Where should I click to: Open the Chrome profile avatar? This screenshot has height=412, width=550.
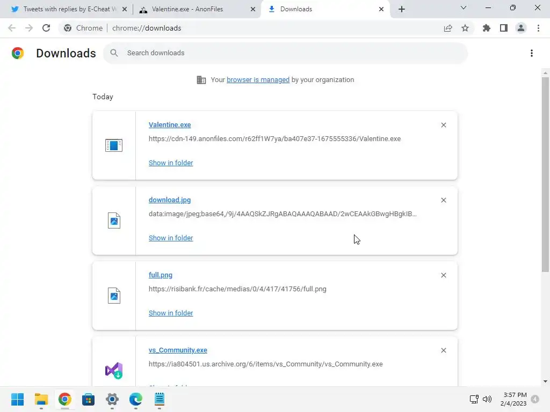pos(521,28)
